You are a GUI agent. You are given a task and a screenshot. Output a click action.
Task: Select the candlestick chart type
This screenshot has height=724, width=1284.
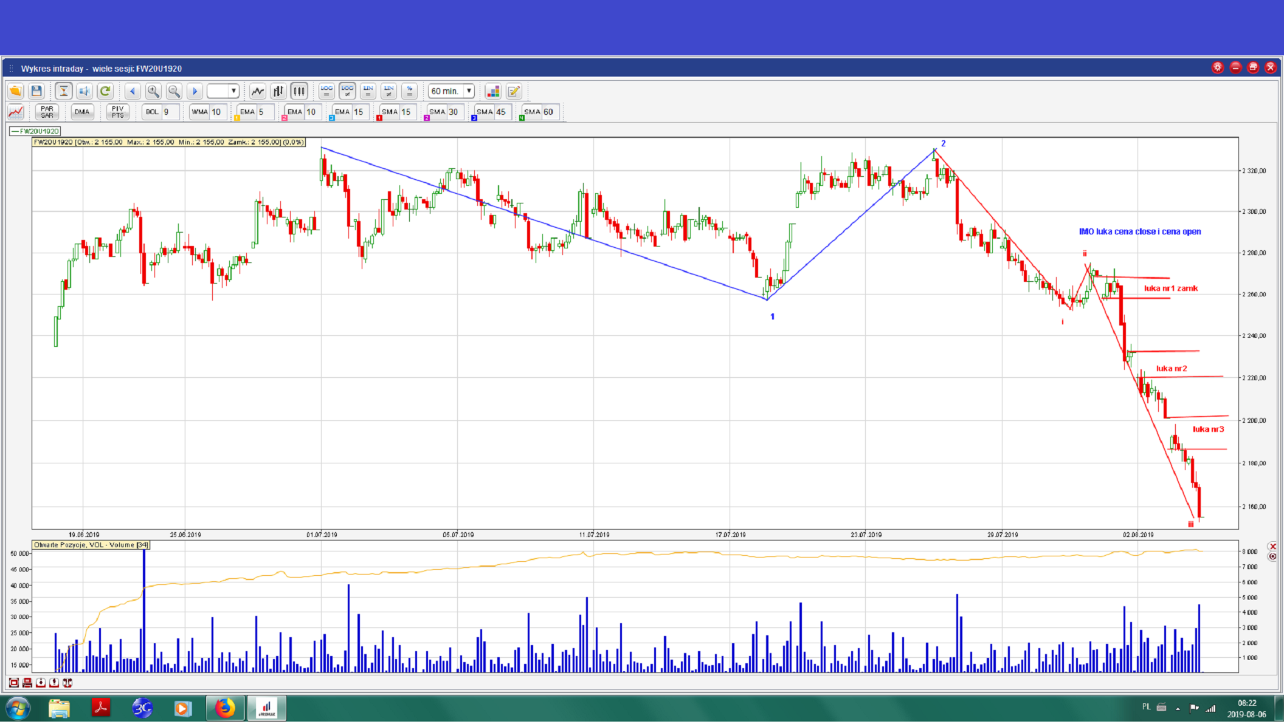click(299, 91)
